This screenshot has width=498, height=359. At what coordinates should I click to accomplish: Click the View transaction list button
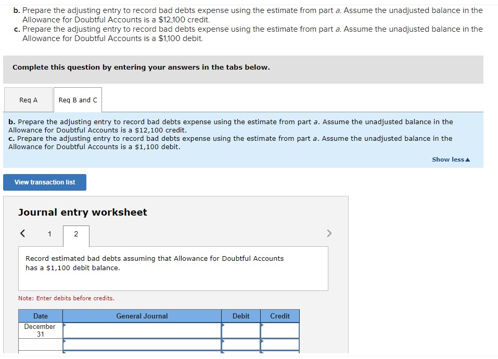tap(45, 182)
